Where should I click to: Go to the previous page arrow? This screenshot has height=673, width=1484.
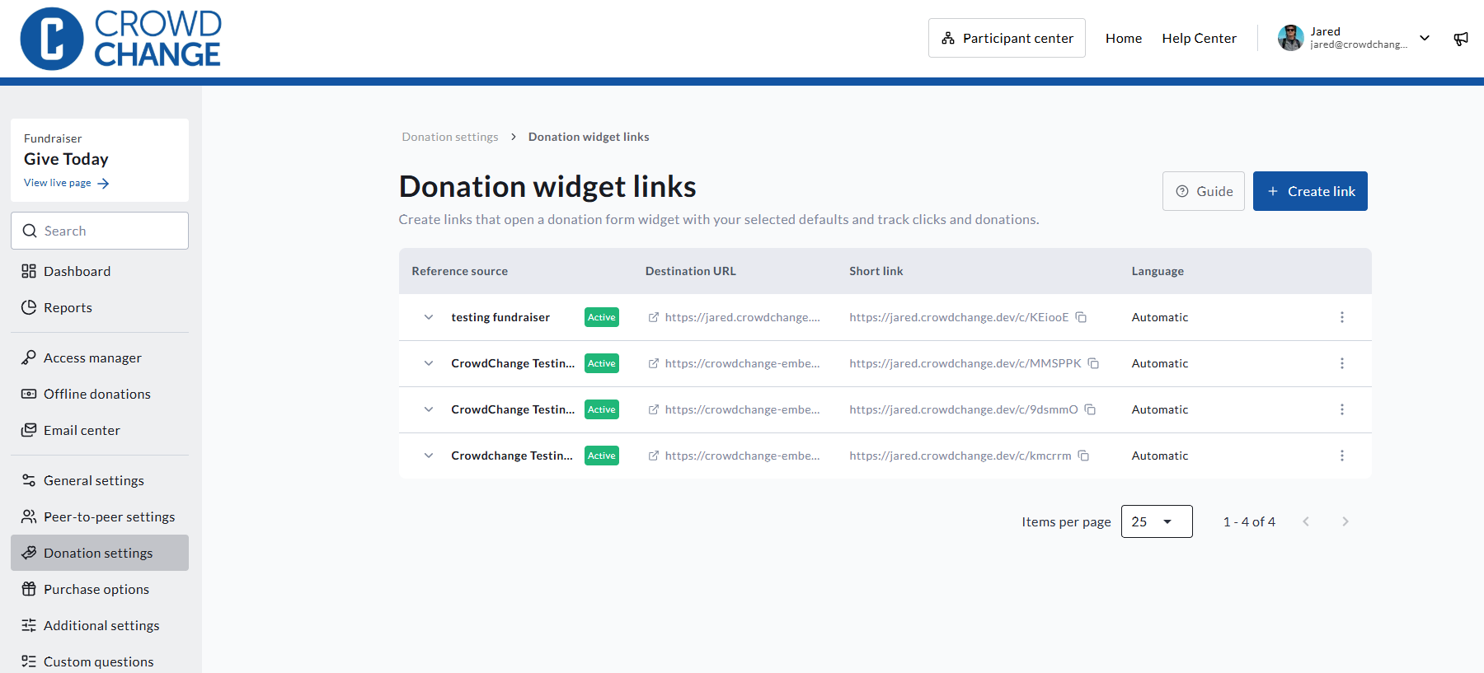(1306, 521)
